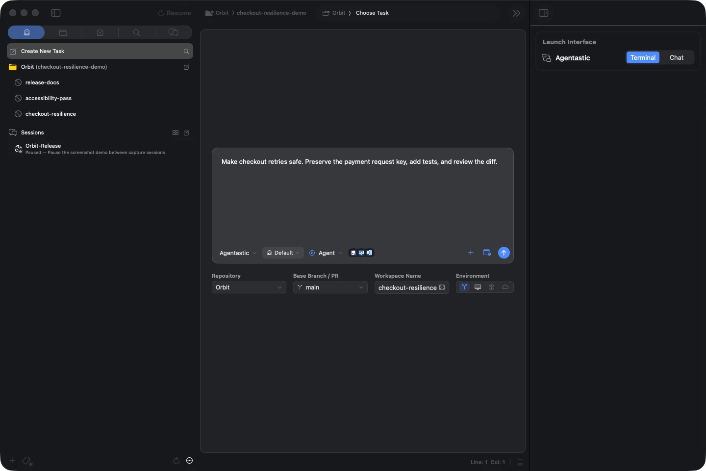706x471 pixels.
Task: Open the Repository dropdown showing Orbit
Action: [x=249, y=288]
